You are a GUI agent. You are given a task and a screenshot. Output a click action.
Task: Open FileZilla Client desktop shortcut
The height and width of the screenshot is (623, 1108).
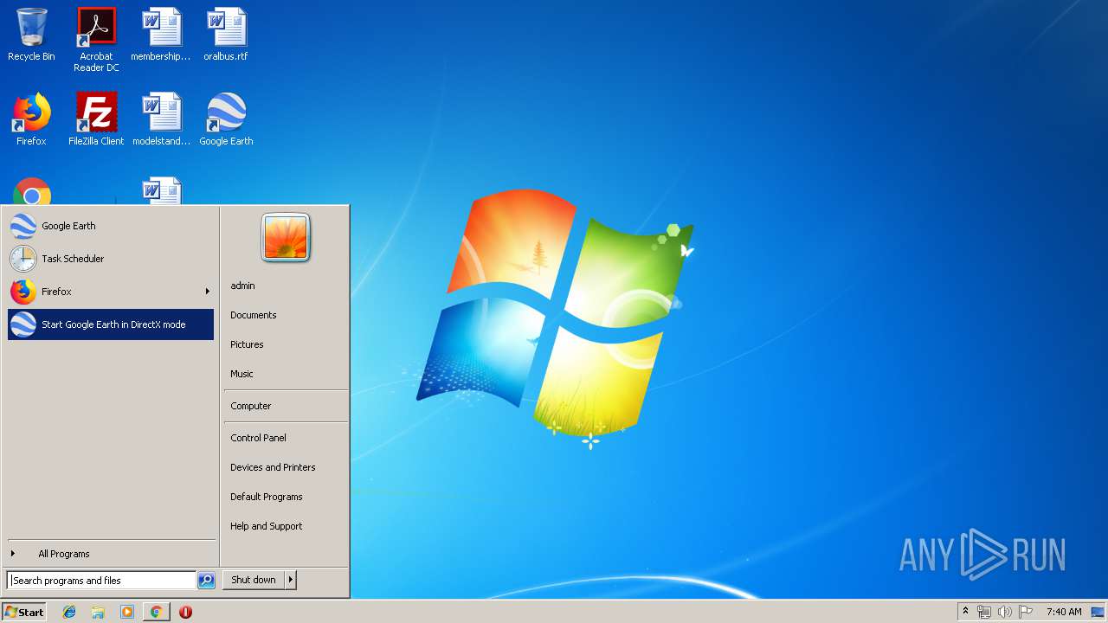[x=96, y=119]
